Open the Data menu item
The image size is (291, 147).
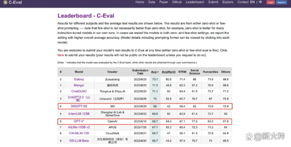point(152,2)
